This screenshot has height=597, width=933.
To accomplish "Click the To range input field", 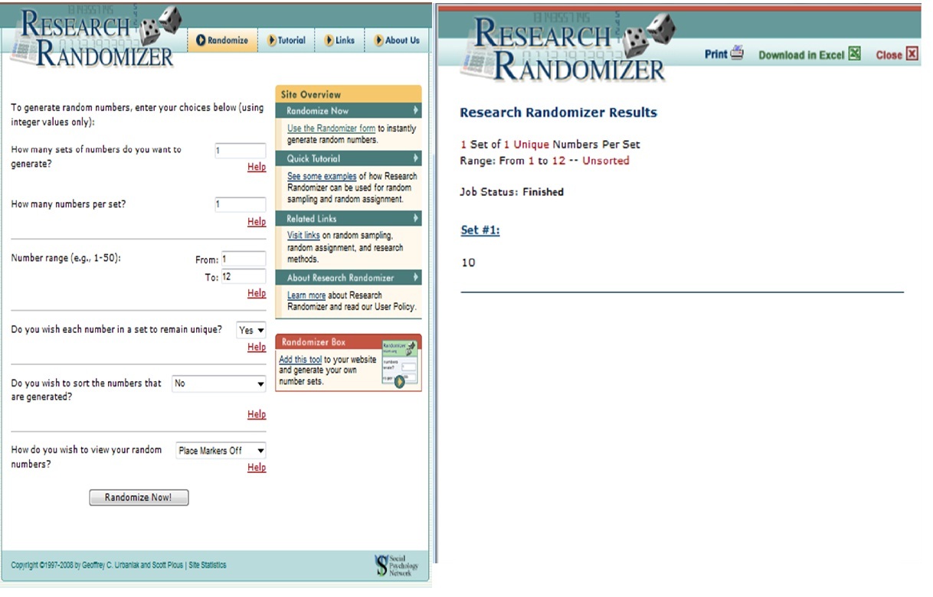I will pos(244,277).
